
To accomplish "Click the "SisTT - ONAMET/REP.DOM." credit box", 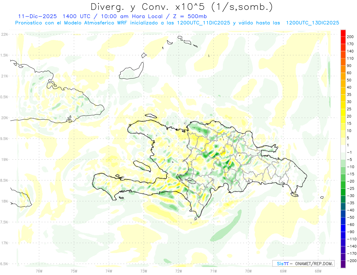I will pyautogui.click(x=303, y=263).
